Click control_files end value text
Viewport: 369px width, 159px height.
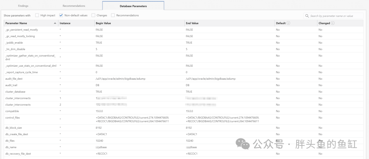pyautogui.click(x=223, y=120)
